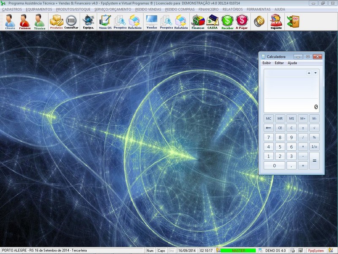Click the calculator plus-minus button
Screen dimensions: 338x254
pyautogui.click(x=303, y=128)
